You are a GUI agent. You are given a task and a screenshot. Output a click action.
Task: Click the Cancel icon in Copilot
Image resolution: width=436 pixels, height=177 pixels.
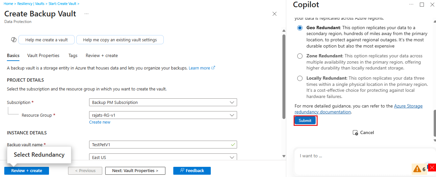(x=355, y=133)
